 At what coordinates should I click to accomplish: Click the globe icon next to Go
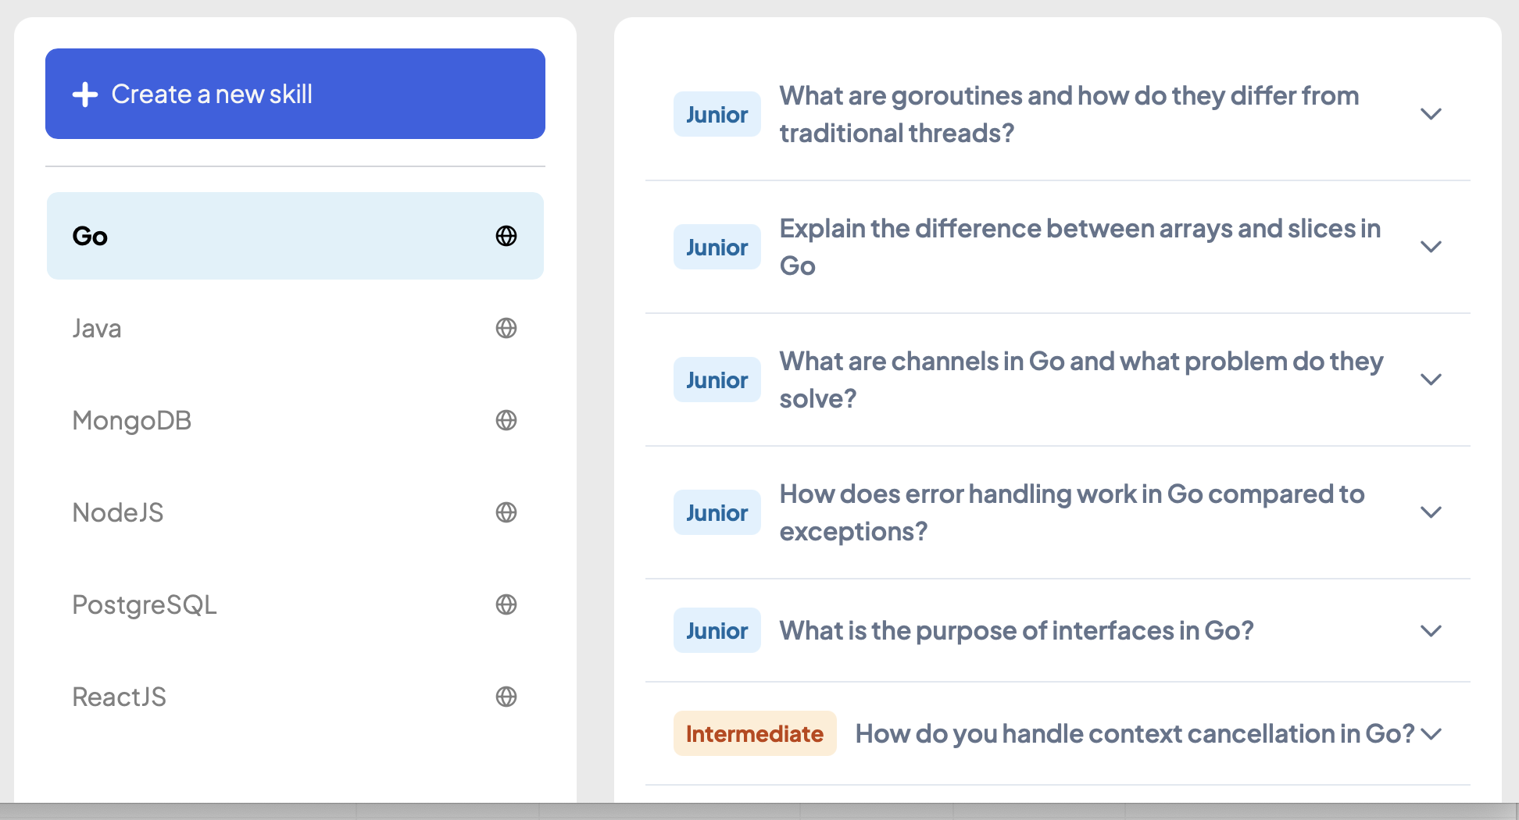[506, 236]
